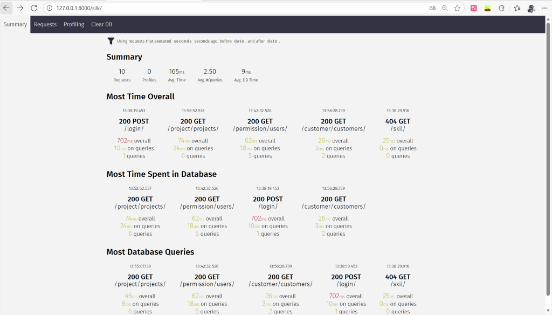Click the zoom out magnifier icon
Image resolution: width=552 pixels, height=315 pixels.
pyautogui.click(x=445, y=8)
